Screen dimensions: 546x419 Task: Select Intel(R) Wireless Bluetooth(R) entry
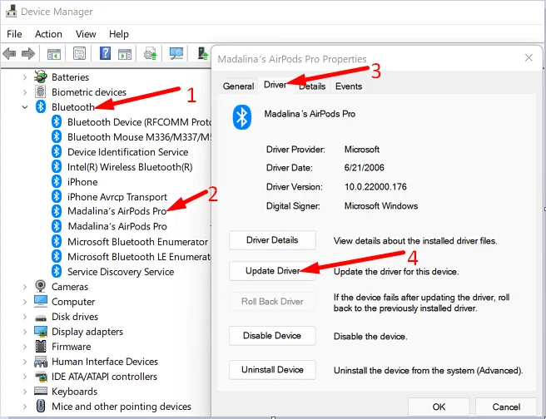tap(130, 167)
